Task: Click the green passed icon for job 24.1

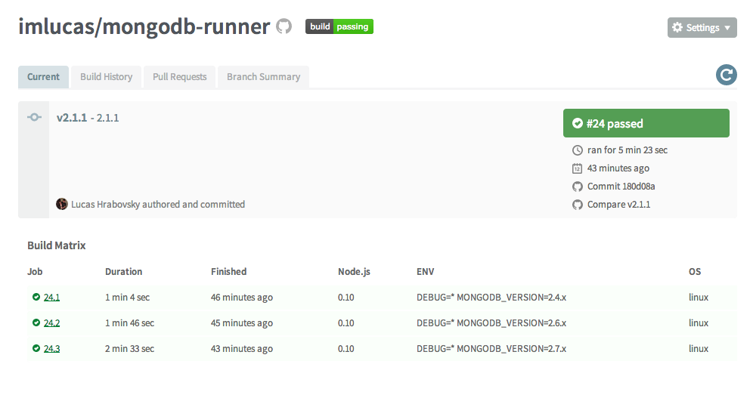Action: pyautogui.click(x=36, y=297)
